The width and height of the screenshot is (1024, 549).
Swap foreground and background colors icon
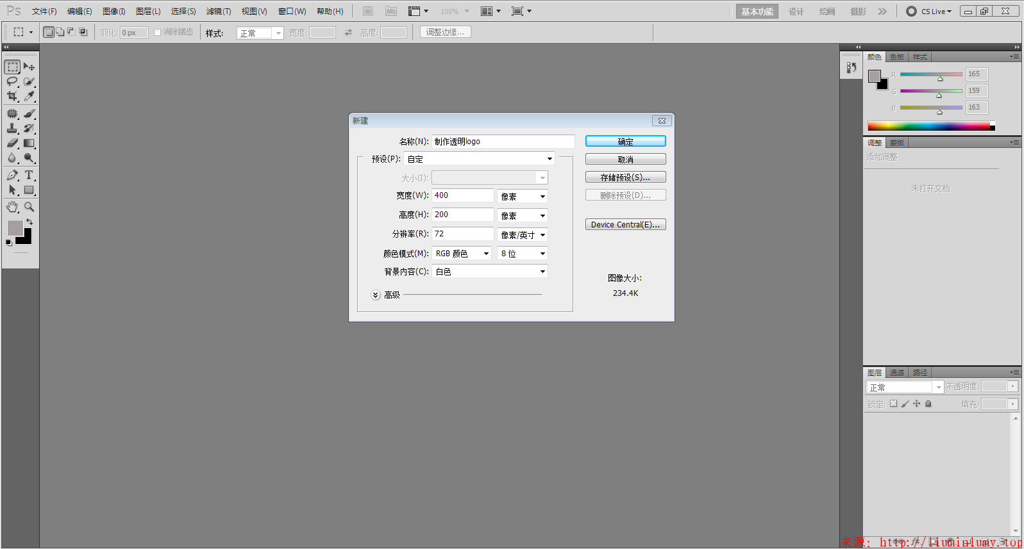click(x=29, y=222)
